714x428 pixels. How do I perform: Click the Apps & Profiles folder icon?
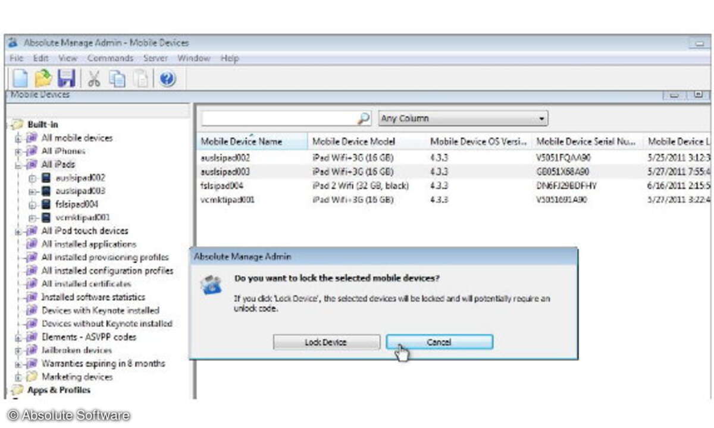pos(17,391)
